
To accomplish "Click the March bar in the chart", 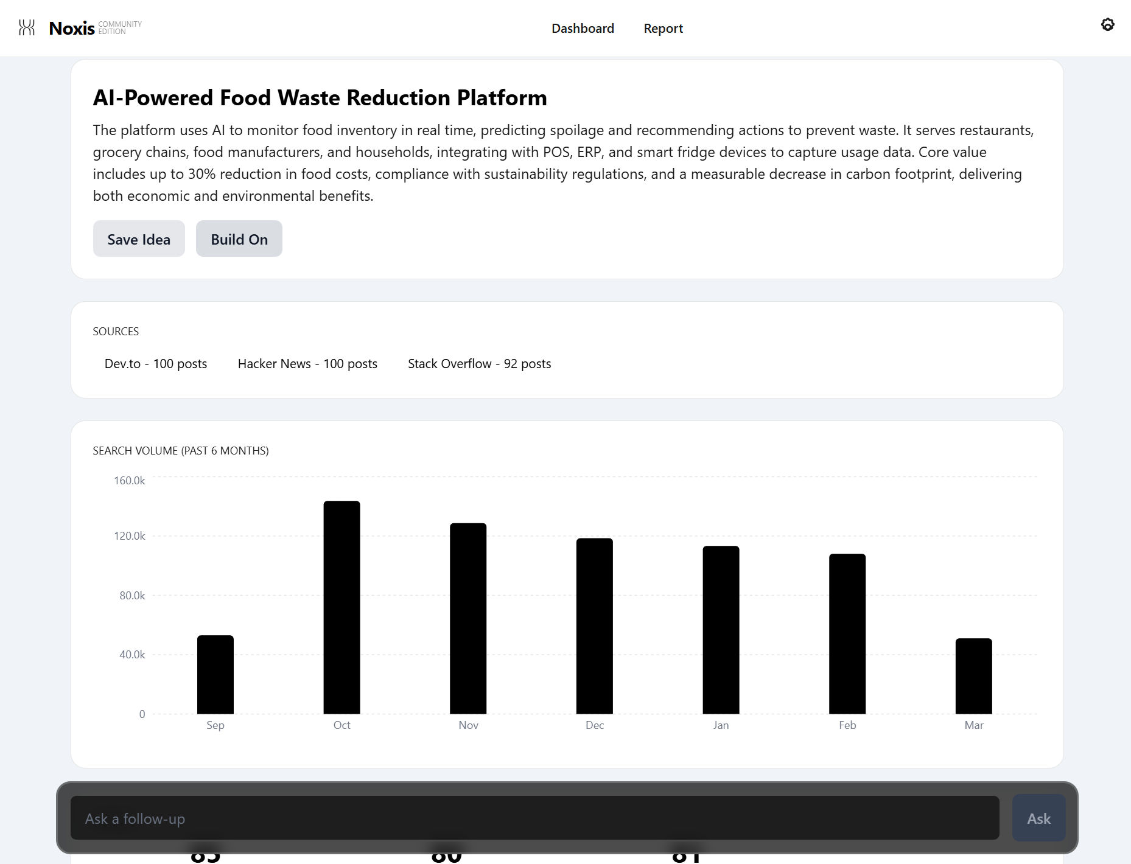I will pos(973,675).
